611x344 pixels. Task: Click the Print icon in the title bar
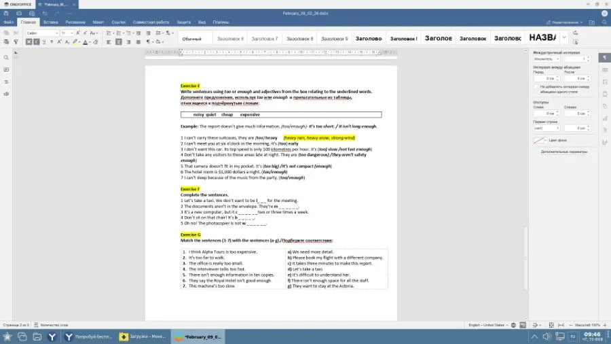click(19, 14)
